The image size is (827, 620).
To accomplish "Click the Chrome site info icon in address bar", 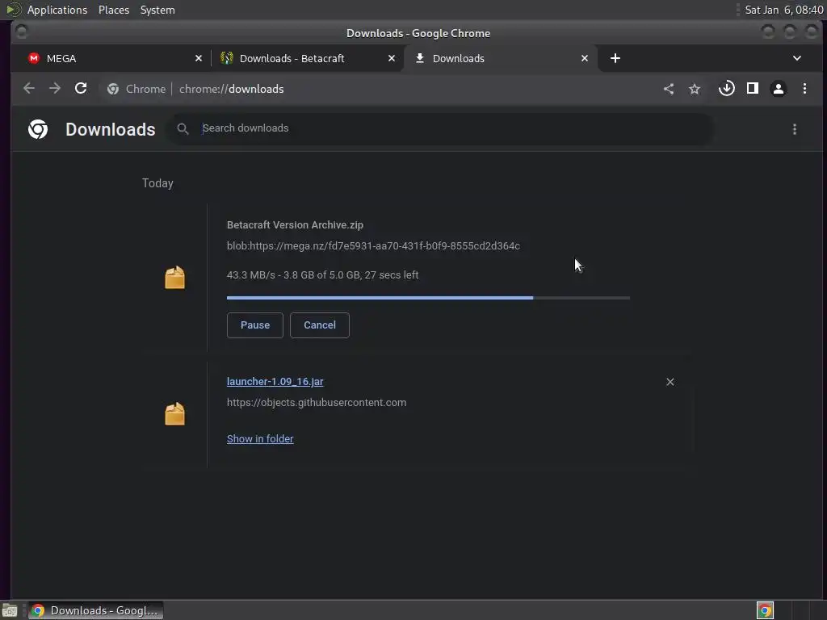I will pyautogui.click(x=113, y=89).
